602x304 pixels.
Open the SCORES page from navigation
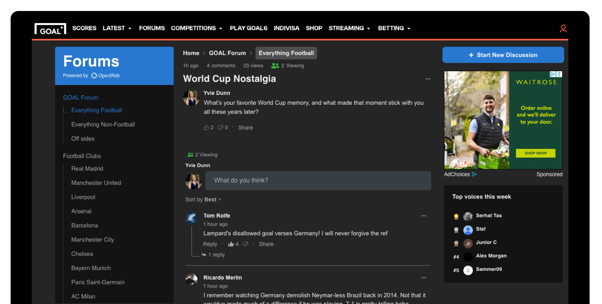point(84,28)
